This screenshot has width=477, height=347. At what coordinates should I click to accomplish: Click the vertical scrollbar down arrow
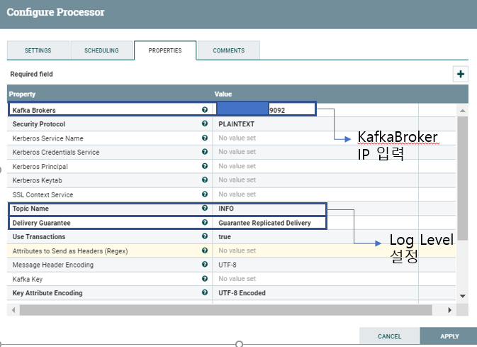[x=462, y=296]
